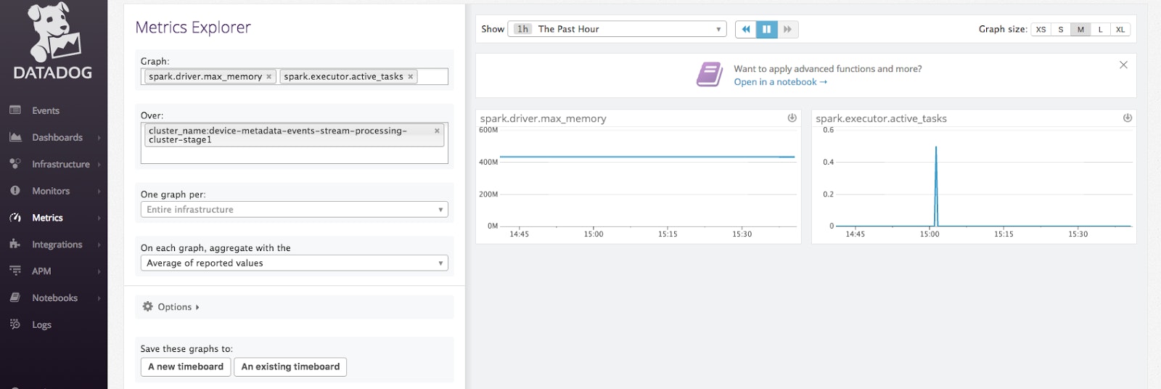This screenshot has height=389, width=1161.
Task: Open the 'Open in a notebook' link
Action: pos(779,82)
